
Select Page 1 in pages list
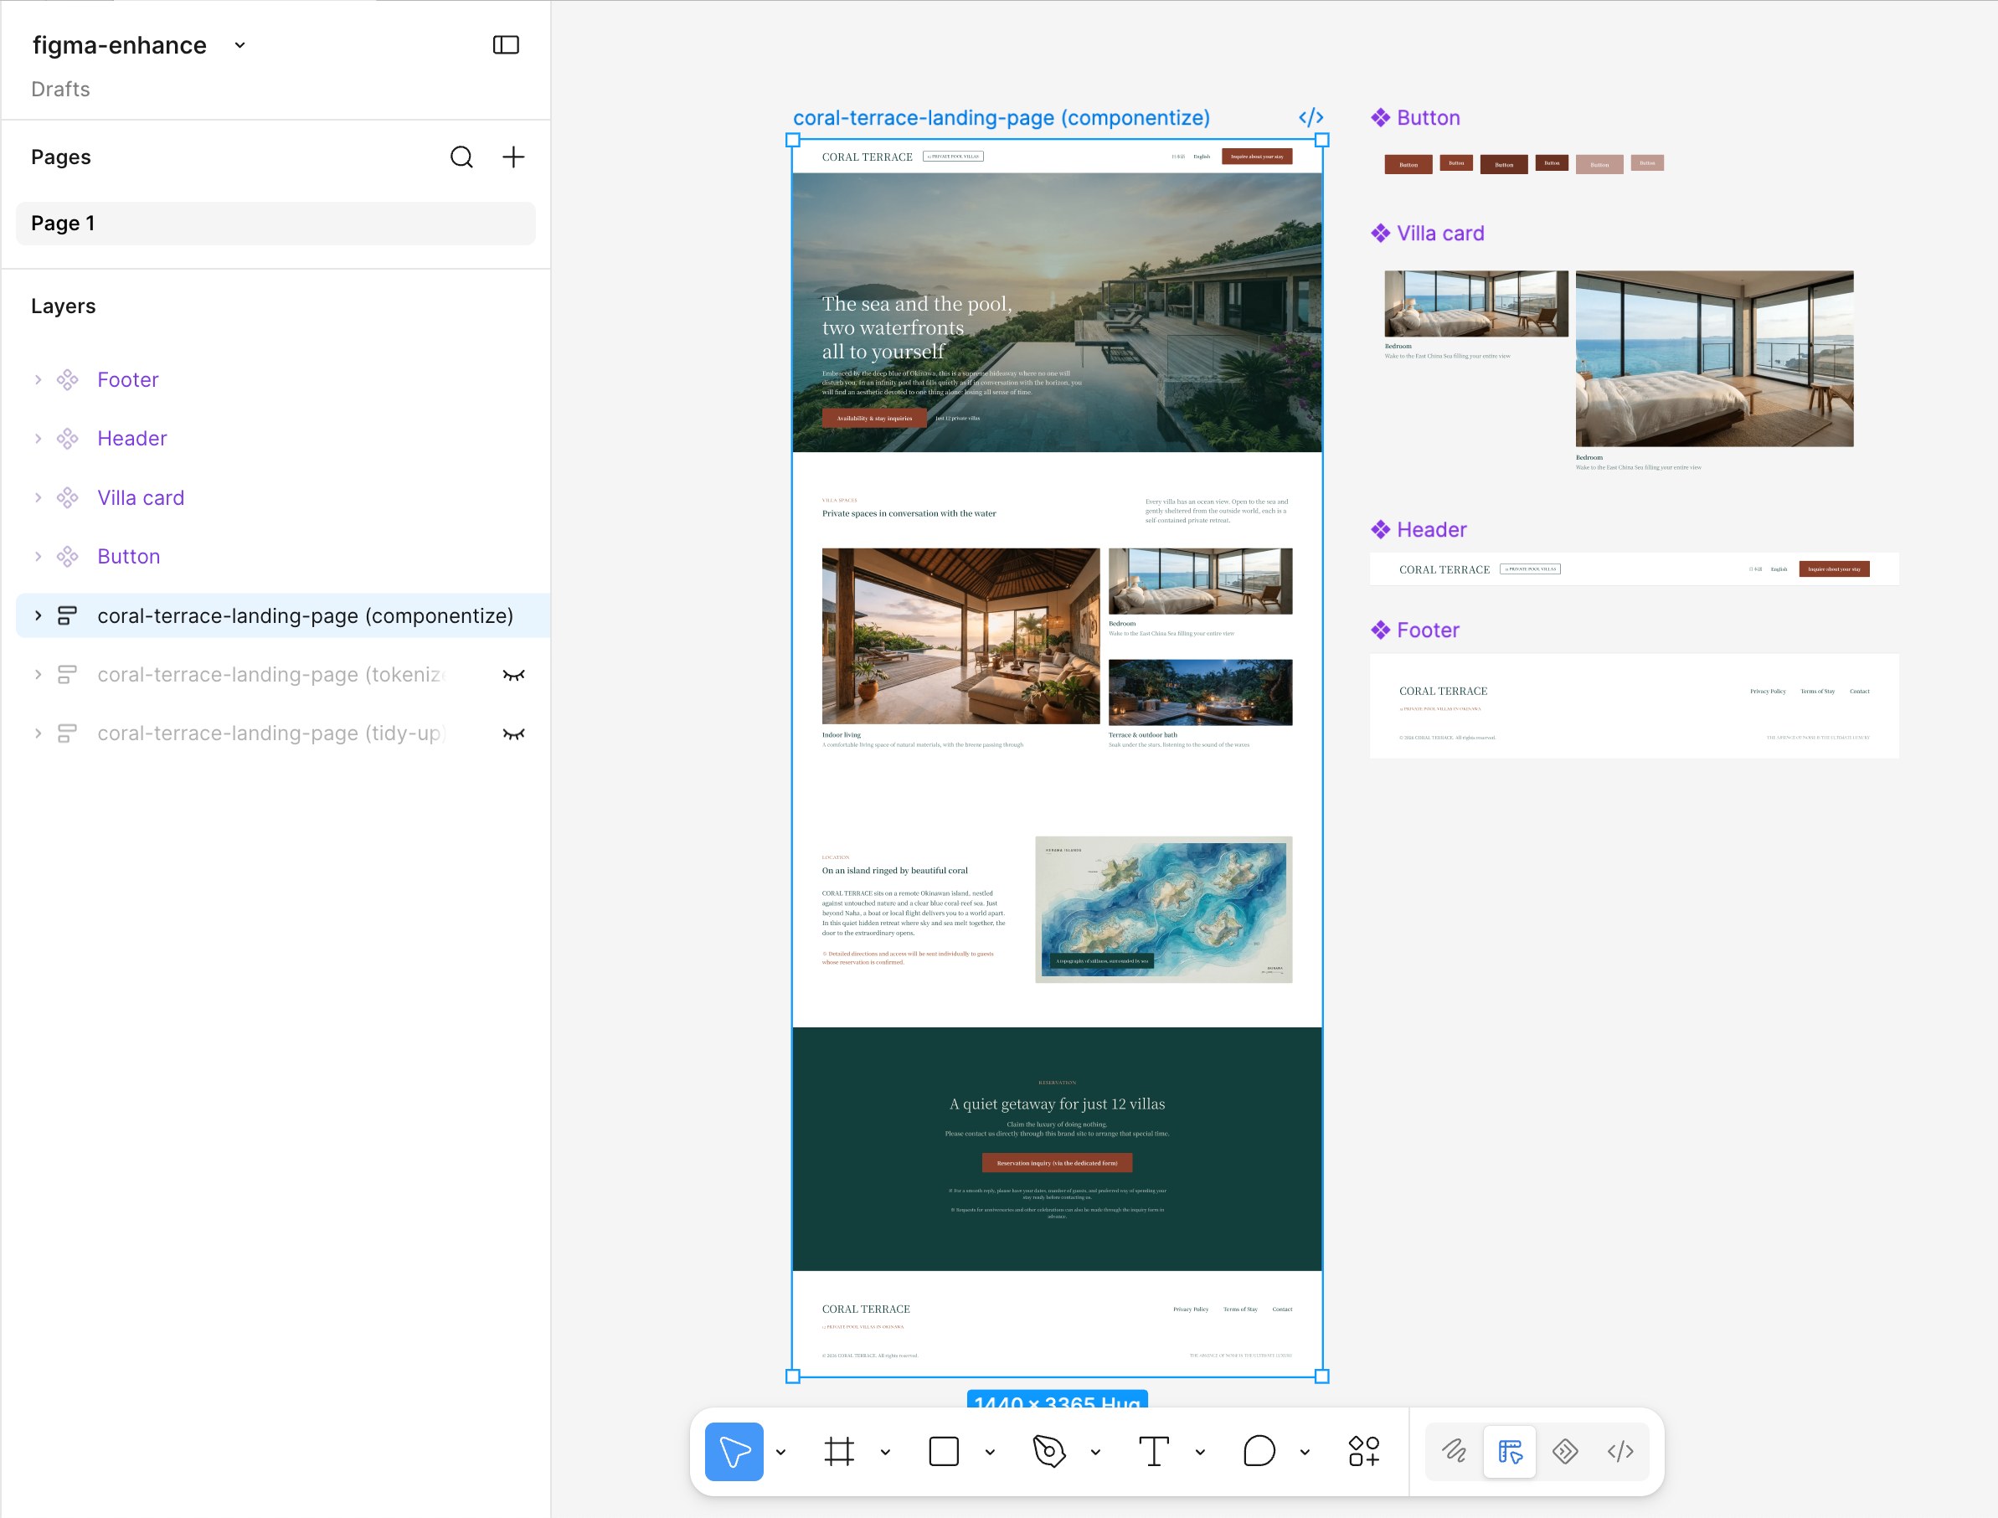275,224
